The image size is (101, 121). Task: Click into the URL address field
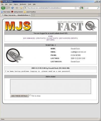(51, 8)
